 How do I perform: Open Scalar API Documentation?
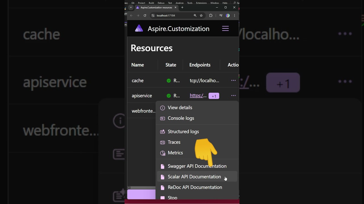pyautogui.click(x=197, y=177)
